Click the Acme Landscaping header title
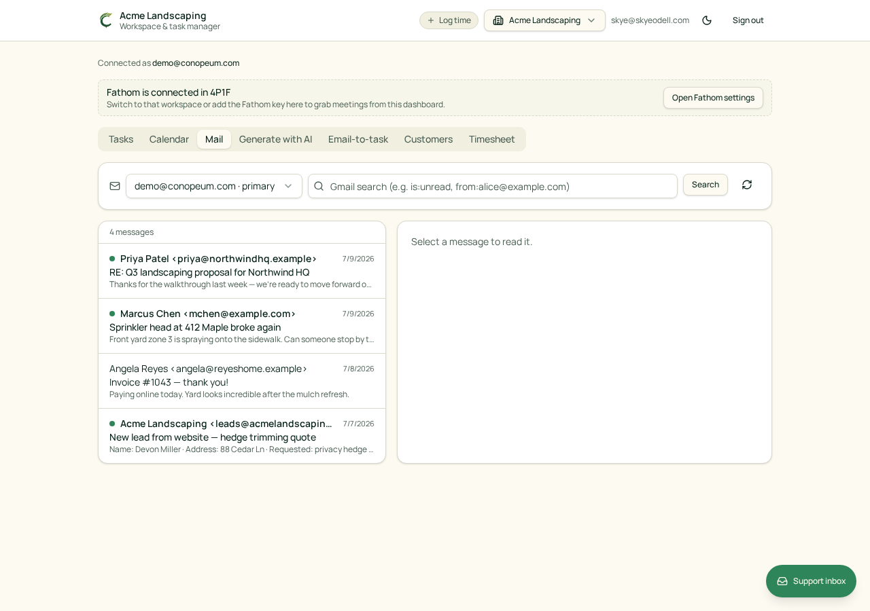Viewport: 870px width, 611px height. point(163,15)
